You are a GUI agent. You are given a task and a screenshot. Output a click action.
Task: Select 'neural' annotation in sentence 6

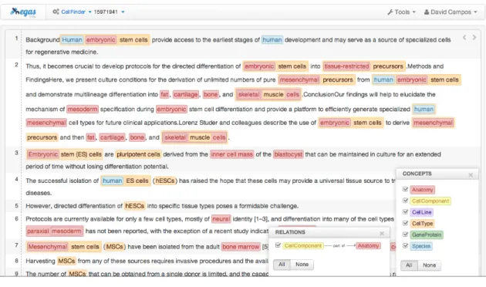coord(221,219)
